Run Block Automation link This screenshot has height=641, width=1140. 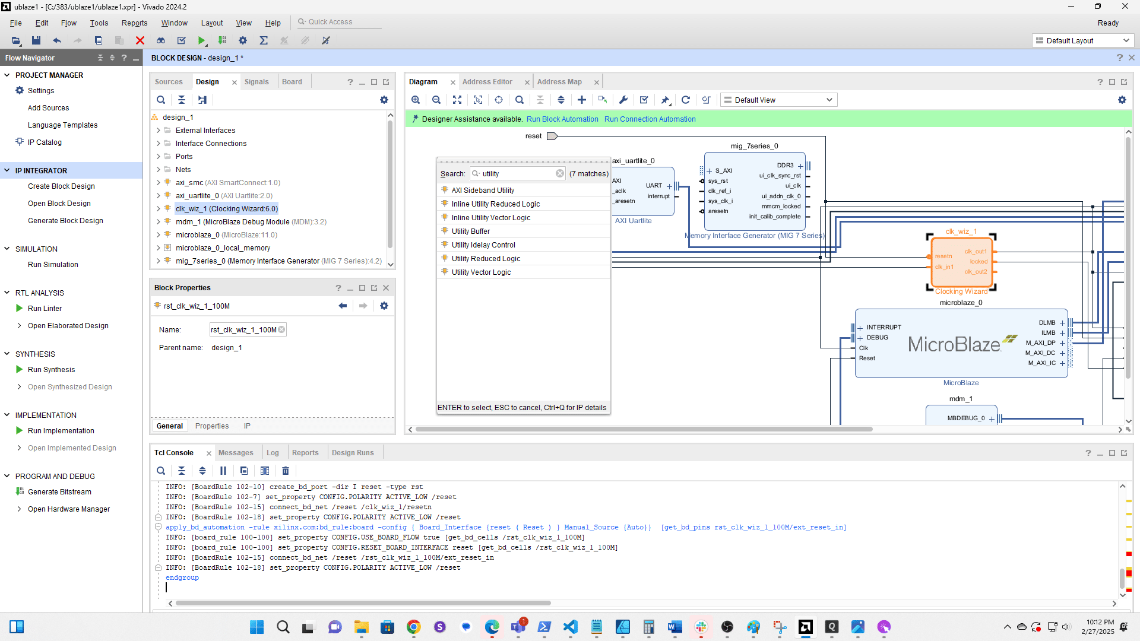tap(562, 119)
